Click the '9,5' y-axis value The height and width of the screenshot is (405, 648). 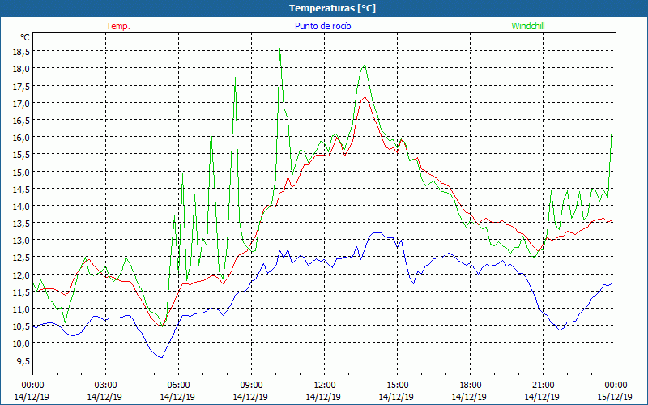(x=23, y=360)
